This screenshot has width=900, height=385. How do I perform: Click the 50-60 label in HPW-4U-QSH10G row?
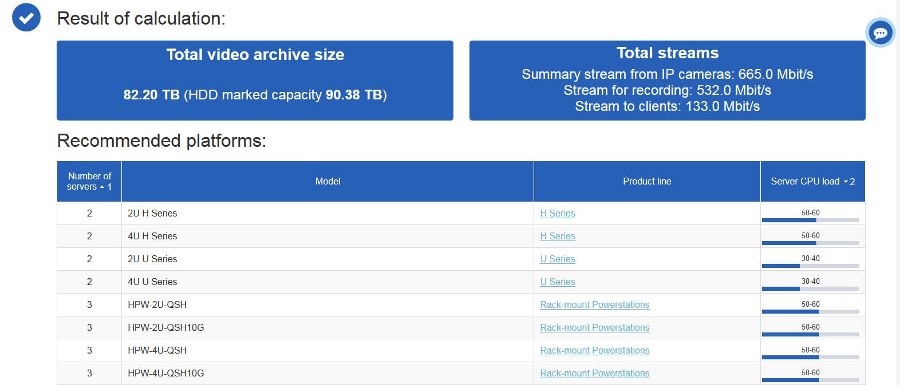[x=811, y=372]
